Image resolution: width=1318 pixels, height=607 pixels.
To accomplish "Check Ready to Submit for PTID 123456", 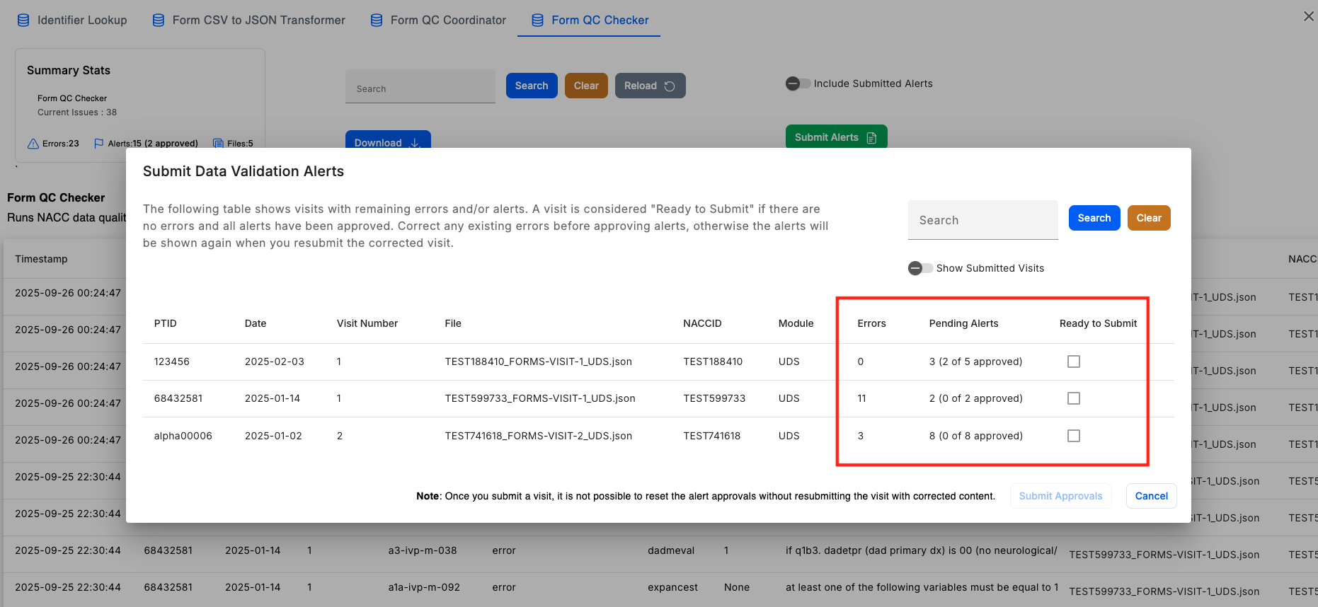I will coord(1074,362).
